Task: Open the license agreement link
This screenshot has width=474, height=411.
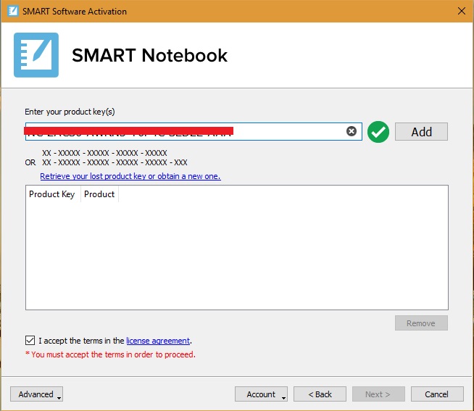Action: [158, 341]
